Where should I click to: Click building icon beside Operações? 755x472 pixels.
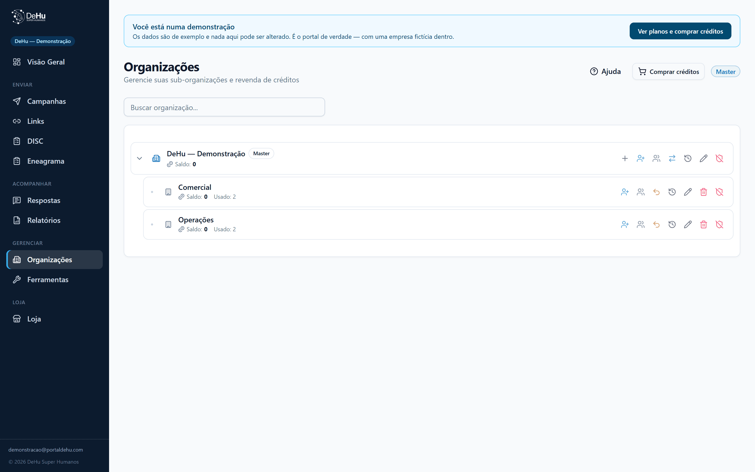click(x=168, y=224)
